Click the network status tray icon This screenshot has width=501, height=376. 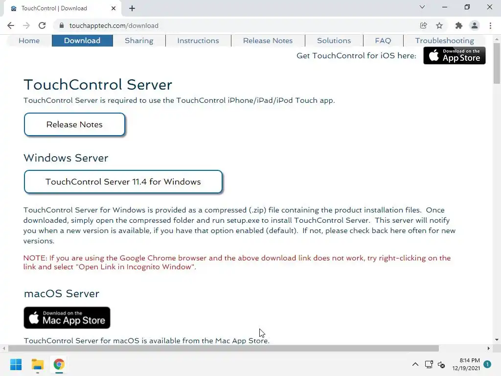429,364
